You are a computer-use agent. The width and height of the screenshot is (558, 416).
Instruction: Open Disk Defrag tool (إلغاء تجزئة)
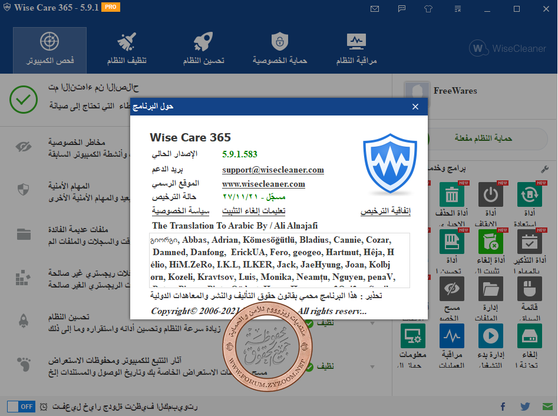pos(530,336)
